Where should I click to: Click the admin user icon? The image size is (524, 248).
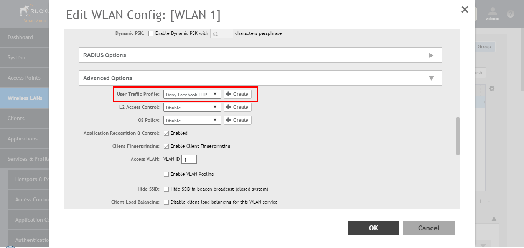tap(493, 12)
